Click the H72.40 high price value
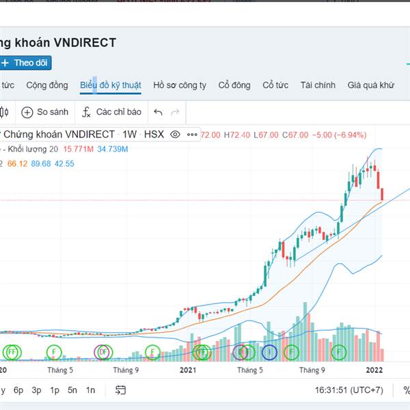The width and height of the screenshot is (410, 410). [237, 135]
